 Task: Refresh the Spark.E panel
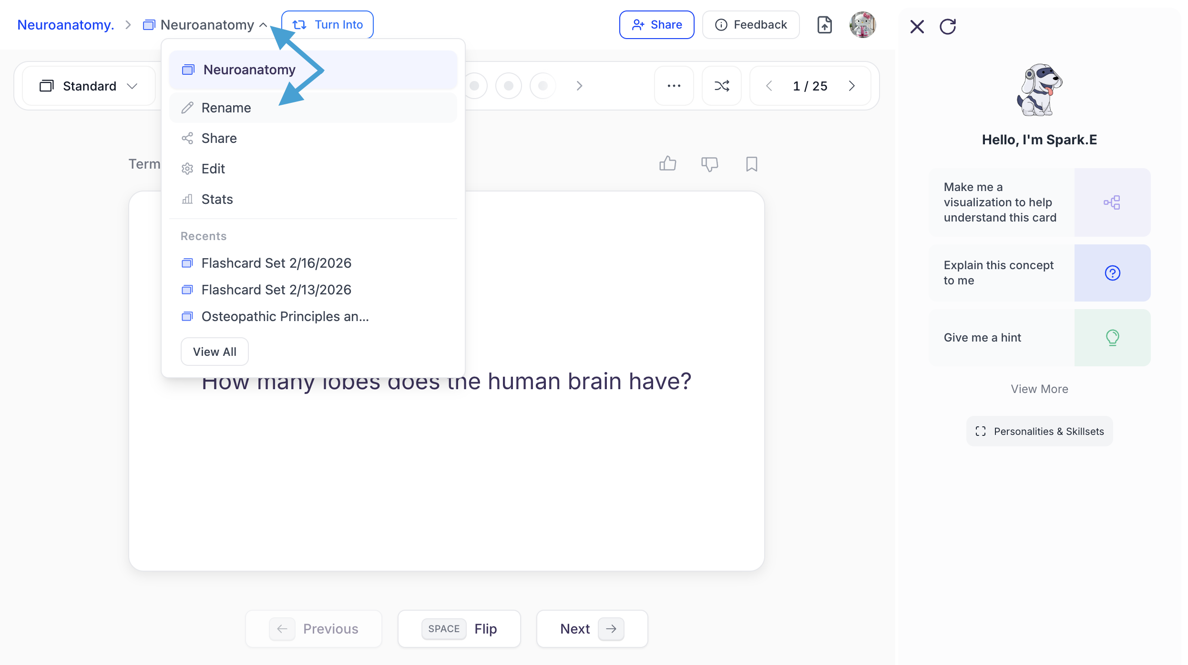tap(948, 27)
